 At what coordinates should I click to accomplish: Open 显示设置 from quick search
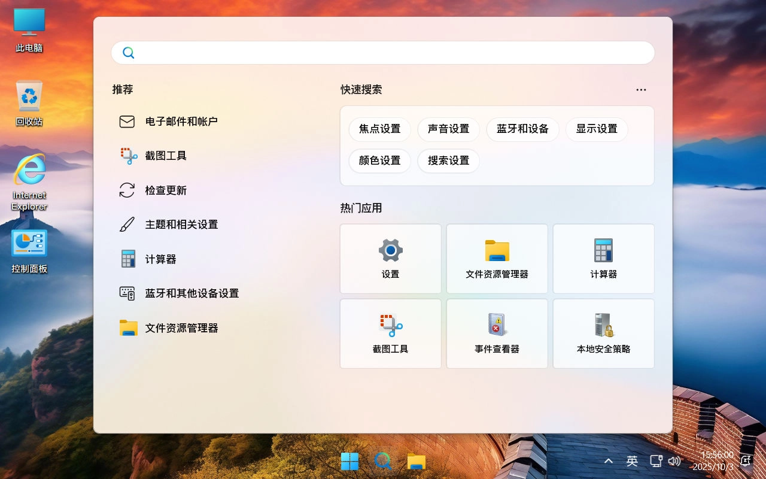tap(596, 129)
